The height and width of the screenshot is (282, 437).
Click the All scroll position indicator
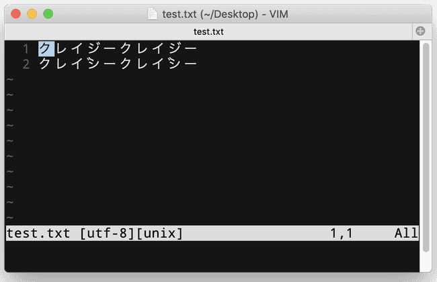pyautogui.click(x=405, y=234)
